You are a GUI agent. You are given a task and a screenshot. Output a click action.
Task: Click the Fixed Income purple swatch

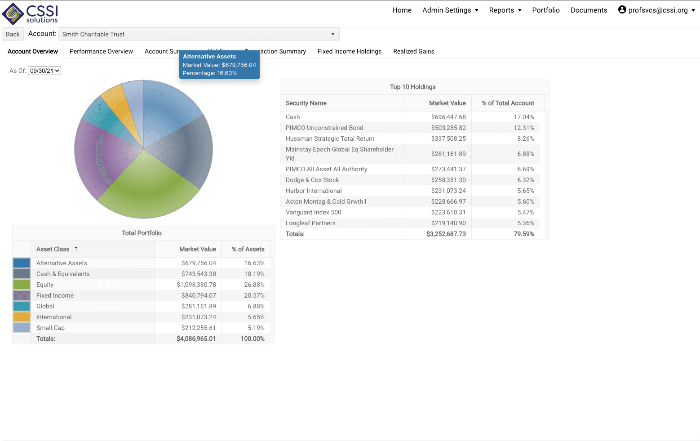click(22, 295)
